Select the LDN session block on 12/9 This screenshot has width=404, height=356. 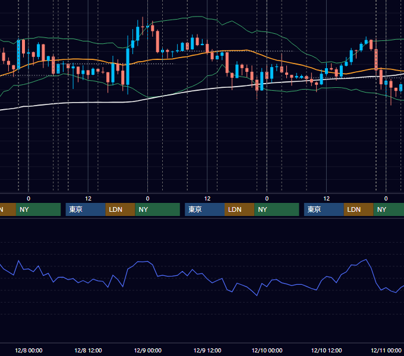[x=239, y=209]
